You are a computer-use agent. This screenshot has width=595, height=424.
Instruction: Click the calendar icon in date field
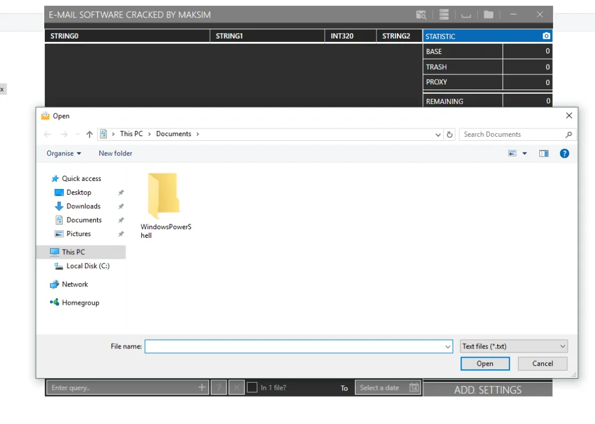414,388
